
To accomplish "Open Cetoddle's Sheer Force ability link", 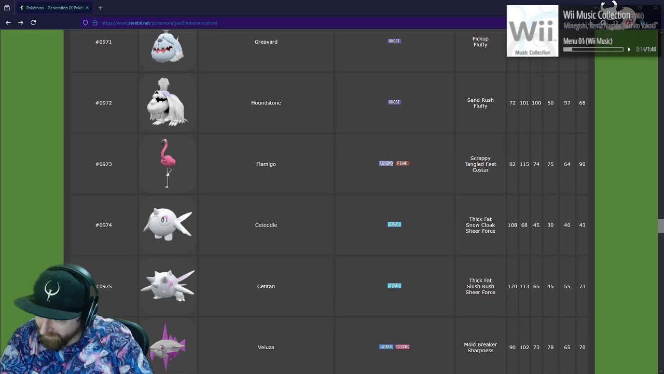I will pyautogui.click(x=480, y=231).
